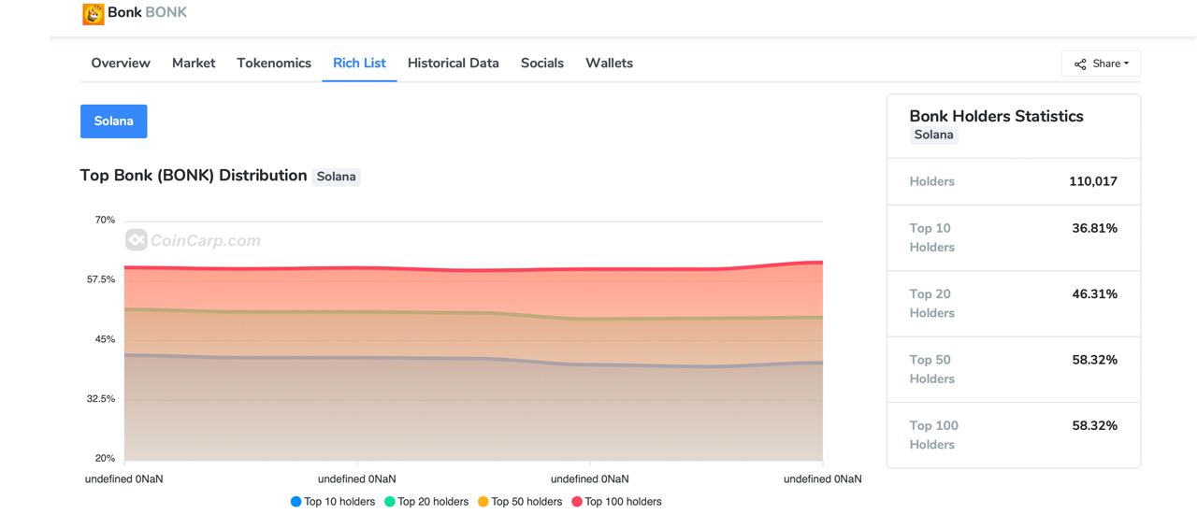Go to the Tokenomics tab

[x=274, y=63]
